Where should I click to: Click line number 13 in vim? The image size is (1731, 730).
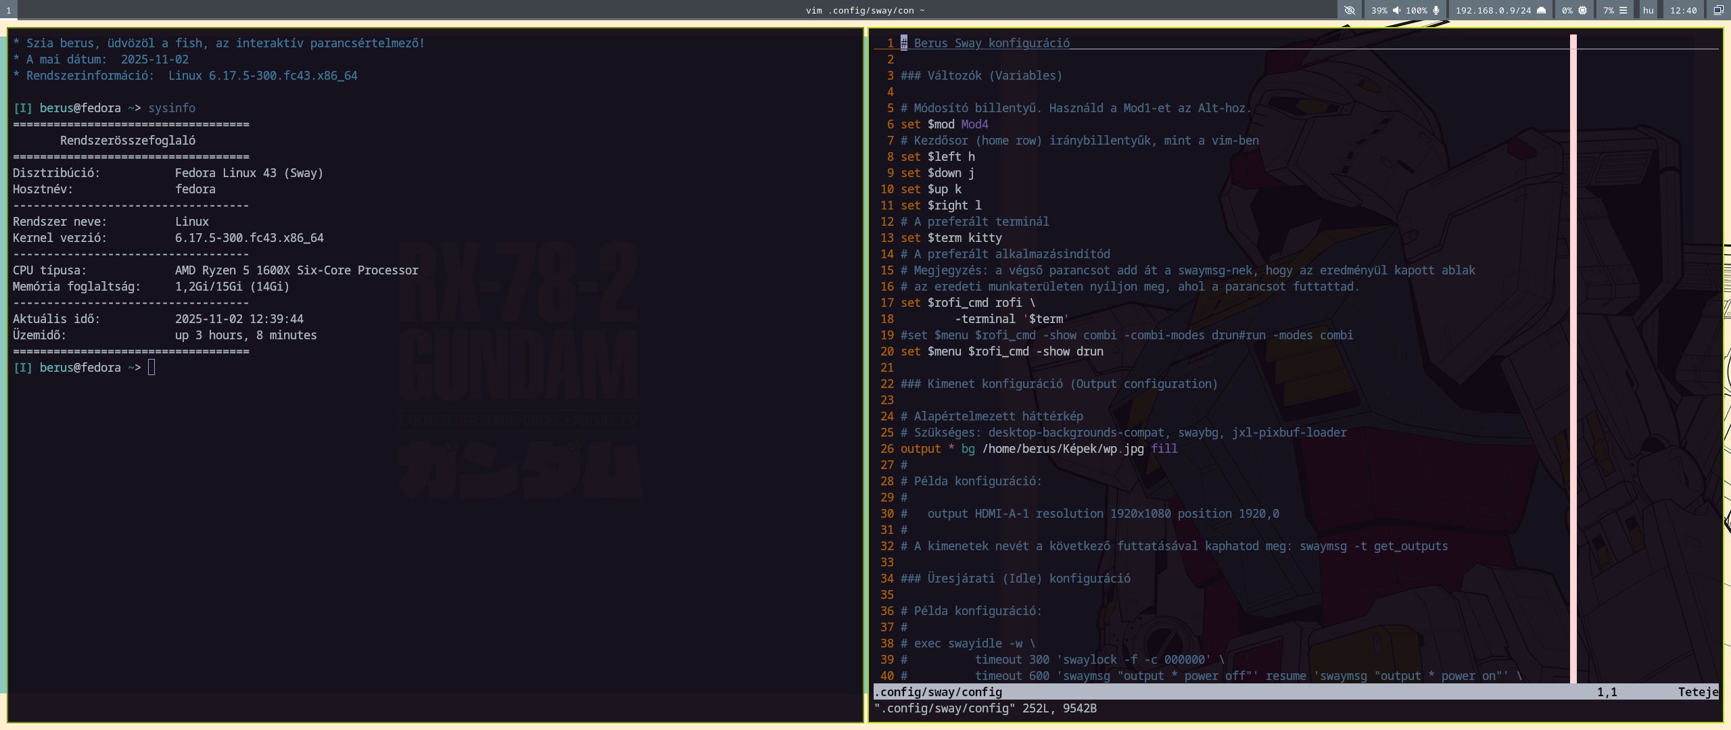pos(886,238)
